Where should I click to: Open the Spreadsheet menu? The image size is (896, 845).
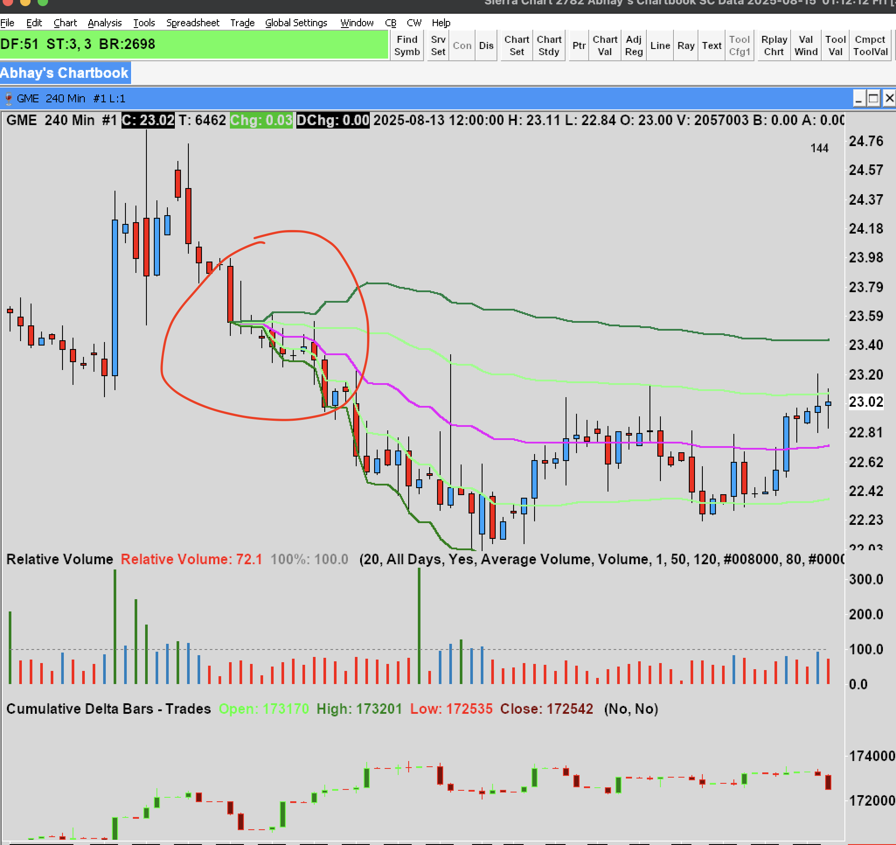(192, 23)
